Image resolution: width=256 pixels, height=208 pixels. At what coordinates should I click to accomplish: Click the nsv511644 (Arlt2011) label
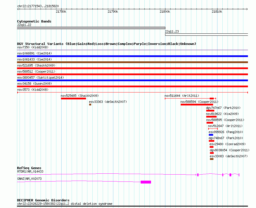pos(182,96)
